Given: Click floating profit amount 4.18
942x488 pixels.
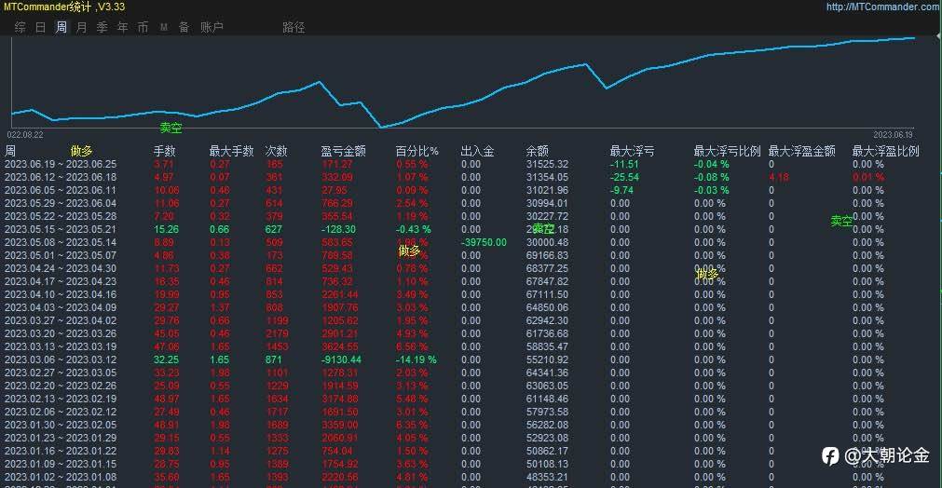Looking at the screenshot, I should click(x=779, y=177).
